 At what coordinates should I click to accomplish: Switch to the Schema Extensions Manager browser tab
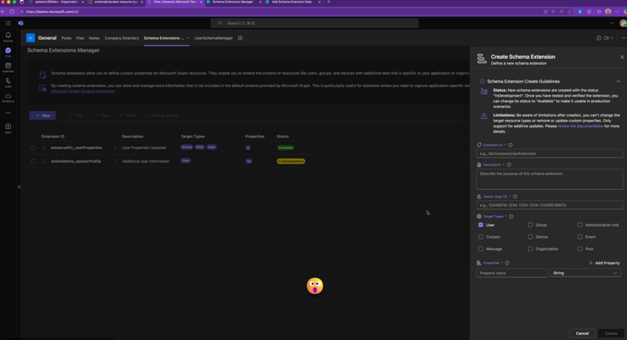(233, 2)
